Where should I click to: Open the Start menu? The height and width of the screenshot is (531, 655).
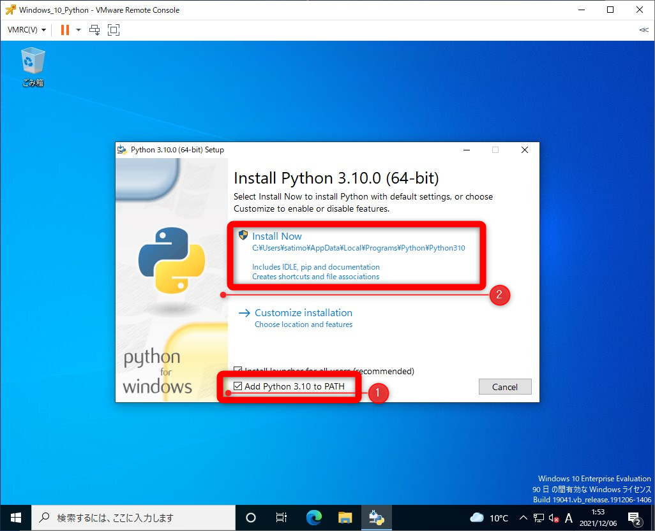click(15, 518)
